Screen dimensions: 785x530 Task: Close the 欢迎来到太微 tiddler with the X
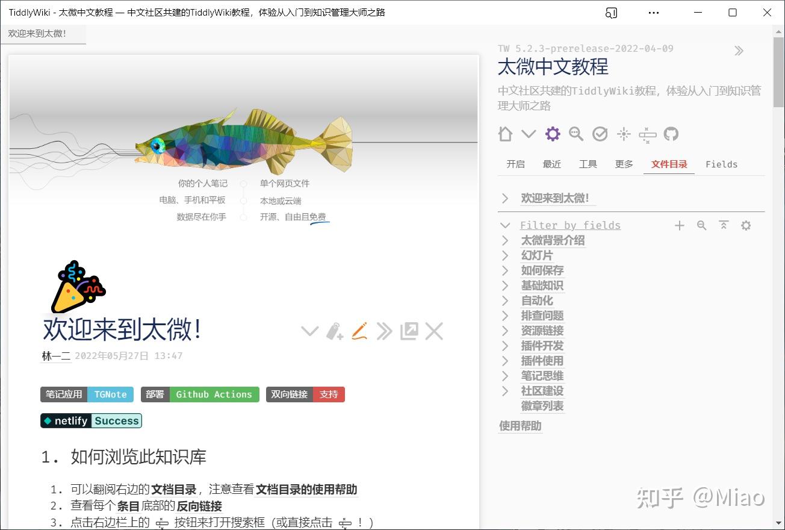click(x=434, y=331)
